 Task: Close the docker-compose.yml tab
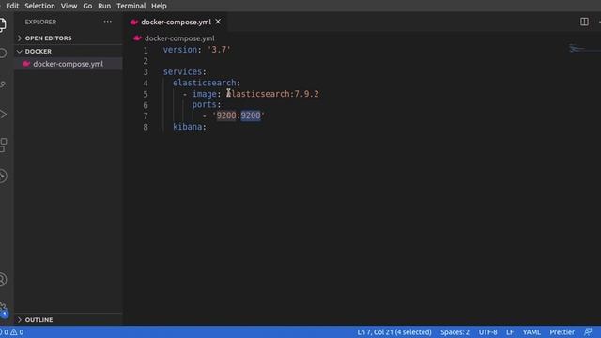coord(218,22)
